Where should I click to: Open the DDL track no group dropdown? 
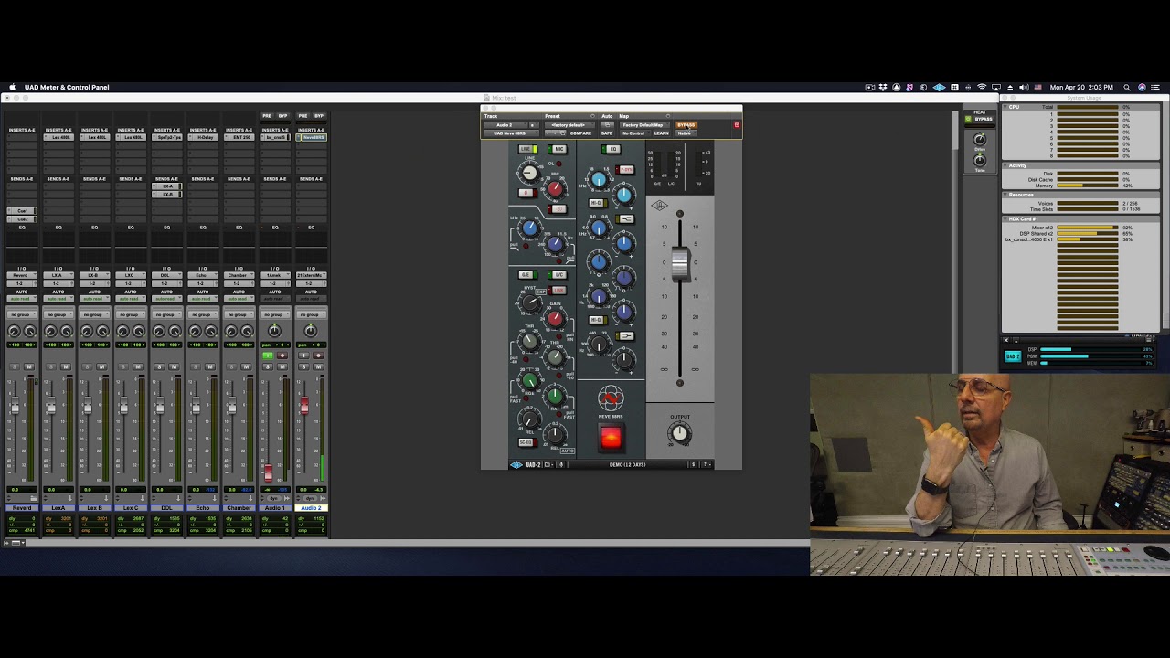(166, 314)
